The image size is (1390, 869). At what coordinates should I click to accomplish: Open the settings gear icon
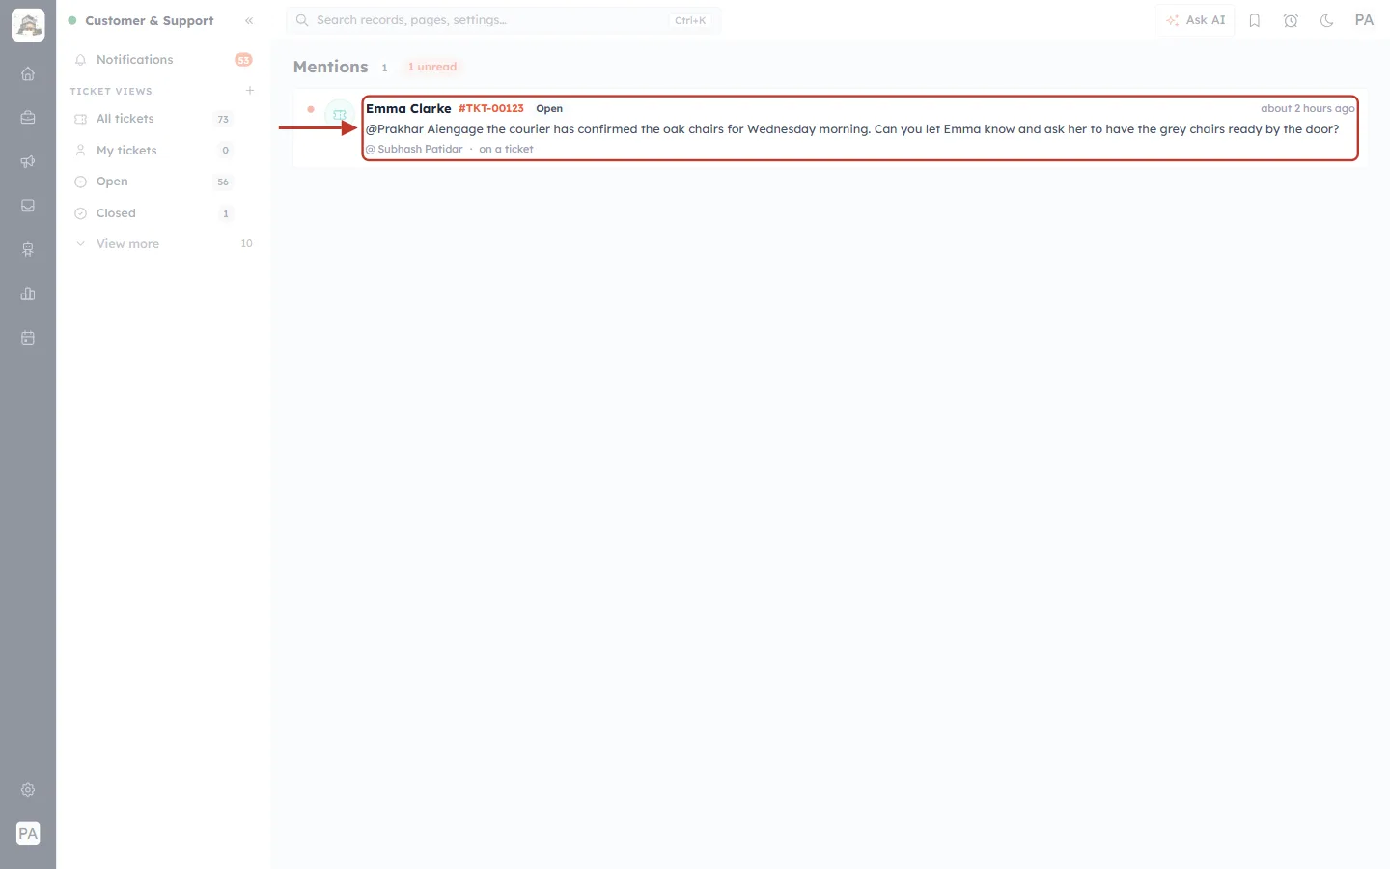coord(28,790)
